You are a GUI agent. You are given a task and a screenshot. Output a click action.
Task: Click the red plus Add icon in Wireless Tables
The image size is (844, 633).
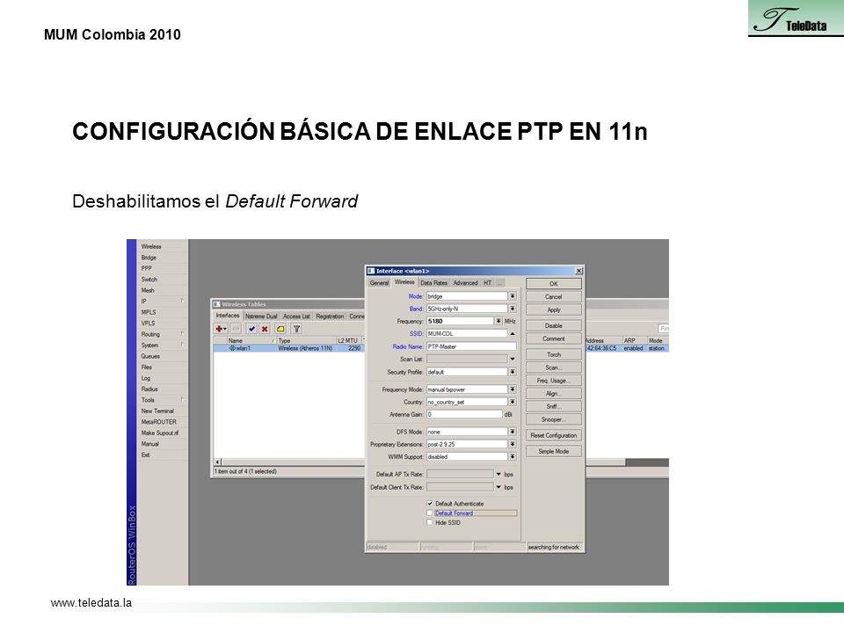point(221,328)
